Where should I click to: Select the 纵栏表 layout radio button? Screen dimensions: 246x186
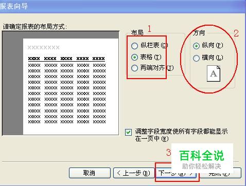[x=134, y=46]
